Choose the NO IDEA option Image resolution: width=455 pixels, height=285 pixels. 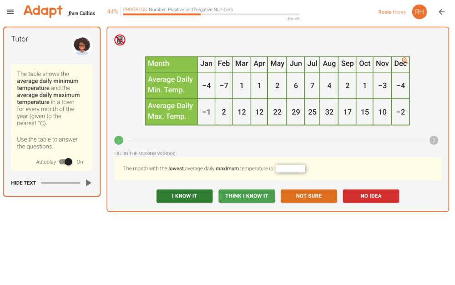(x=371, y=196)
